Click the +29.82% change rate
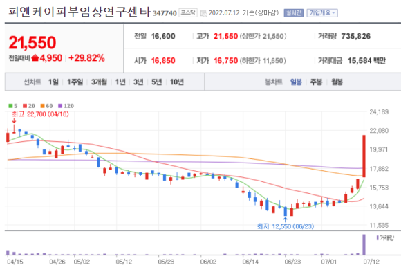The width and height of the screenshot is (401, 272). pos(86,58)
